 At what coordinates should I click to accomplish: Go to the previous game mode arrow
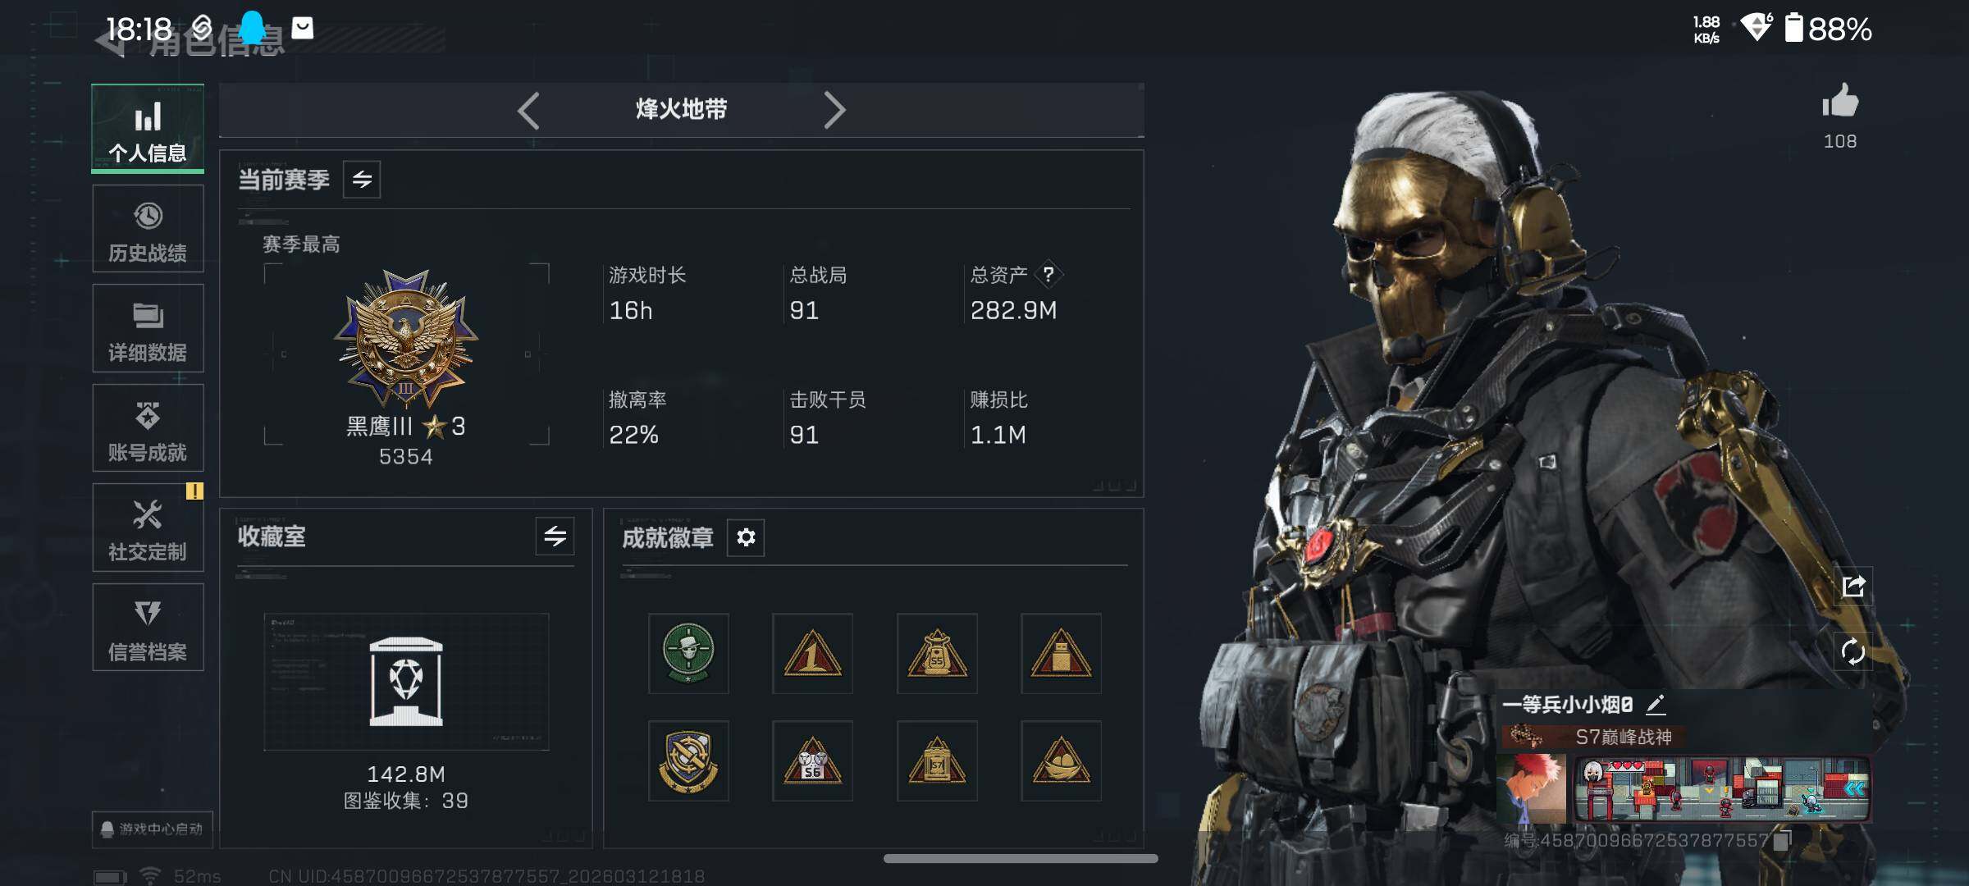529,110
